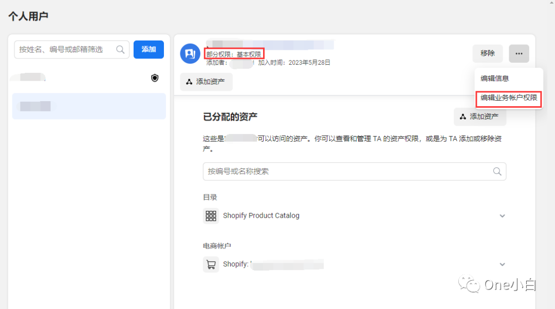Expand the Shopify commerce account row
555x309 pixels.
(502, 264)
